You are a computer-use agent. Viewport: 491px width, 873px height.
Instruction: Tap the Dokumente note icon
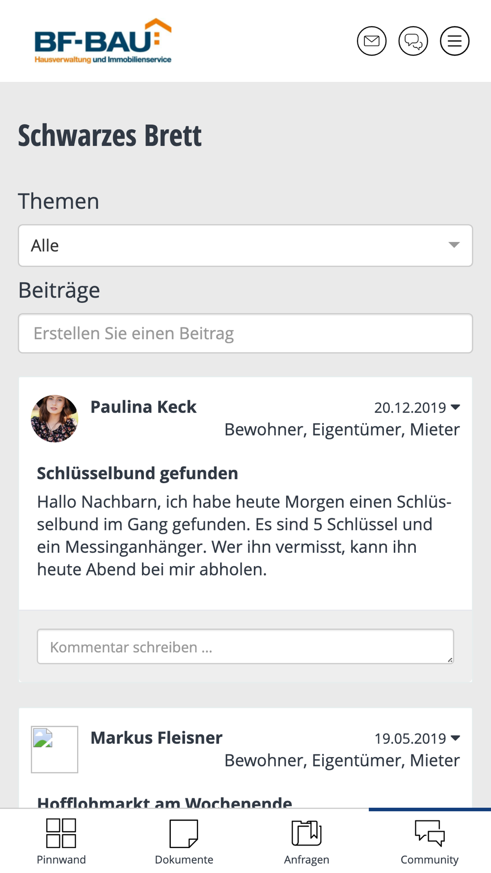[184, 833]
